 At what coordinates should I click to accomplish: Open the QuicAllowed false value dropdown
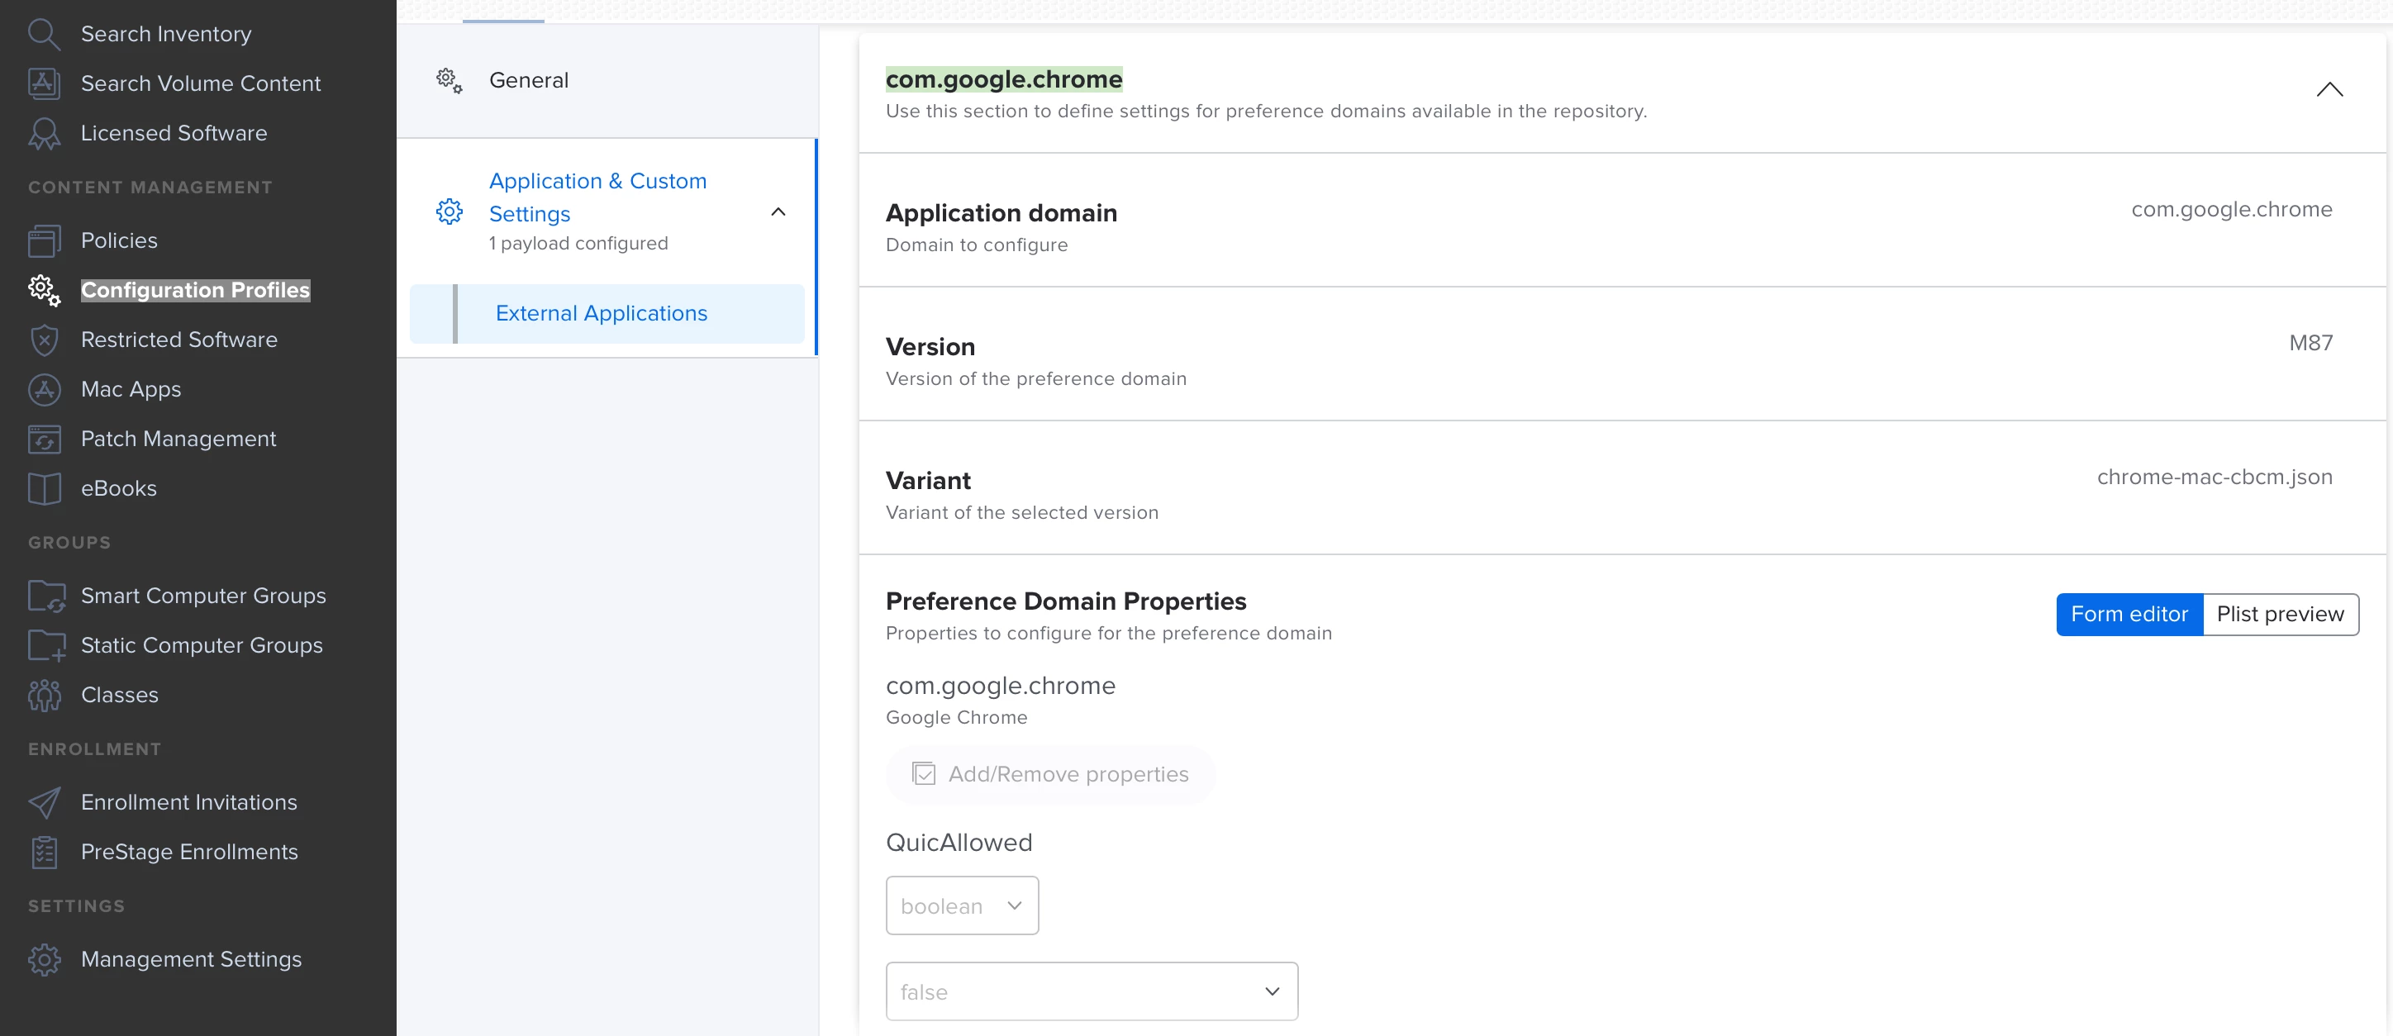pyautogui.click(x=1092, y=991)
